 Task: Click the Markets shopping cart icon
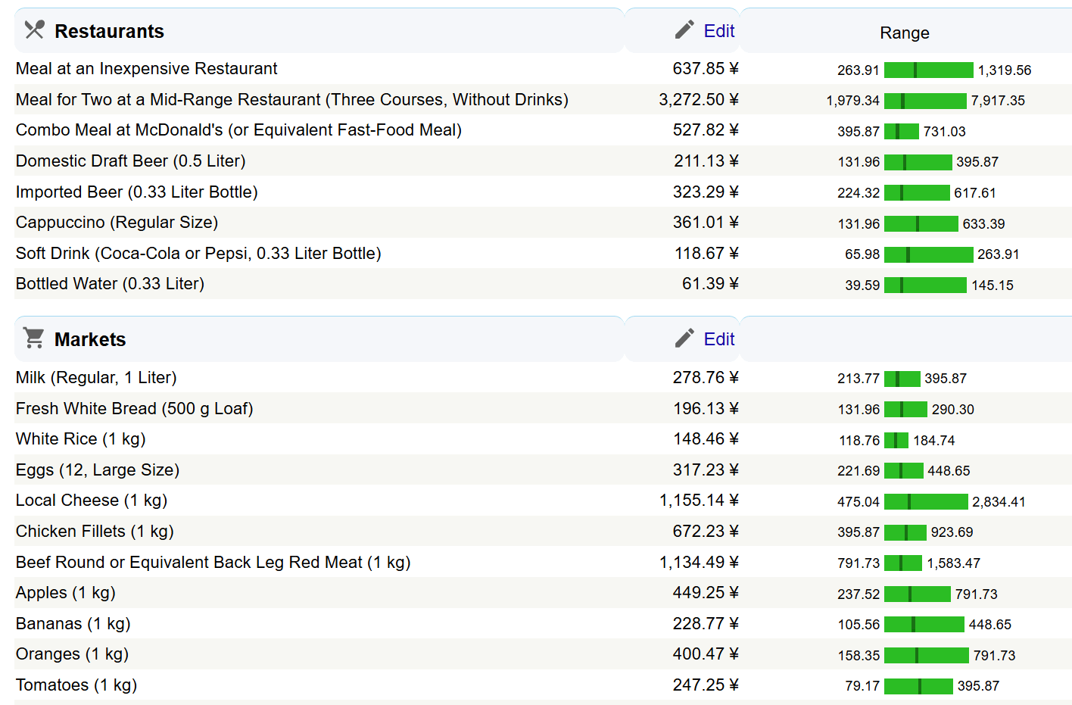click(x=34, y=338)
